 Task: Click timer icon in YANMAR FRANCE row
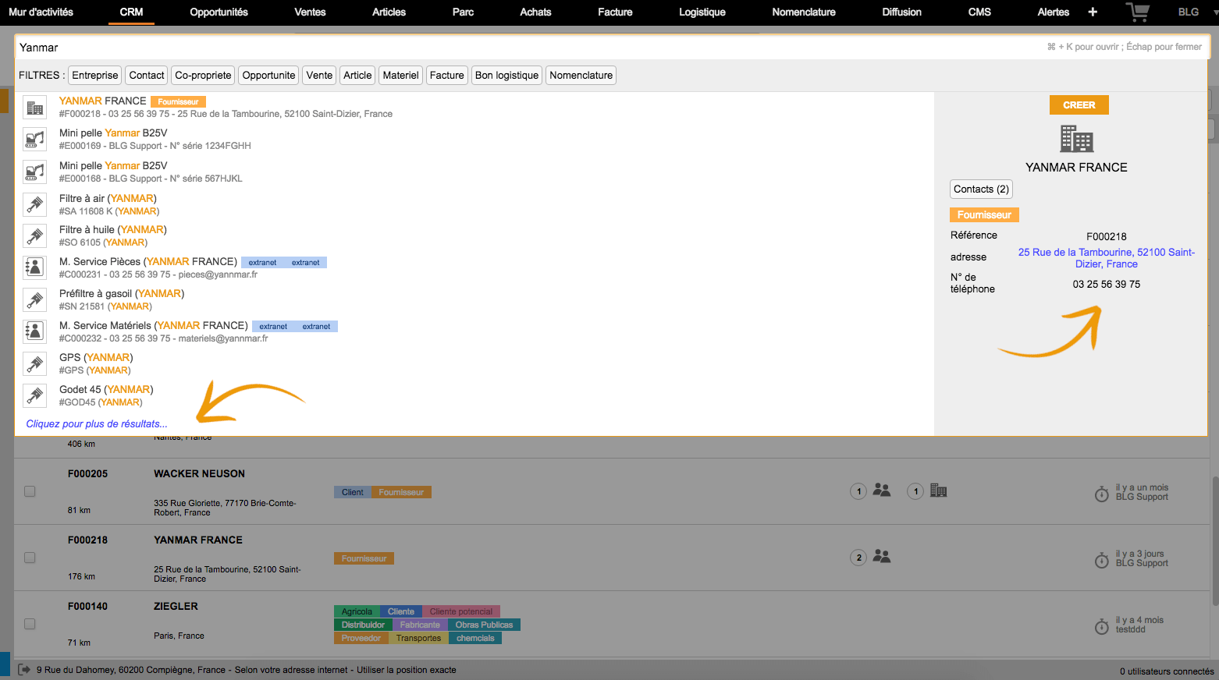coord(1102,560)
